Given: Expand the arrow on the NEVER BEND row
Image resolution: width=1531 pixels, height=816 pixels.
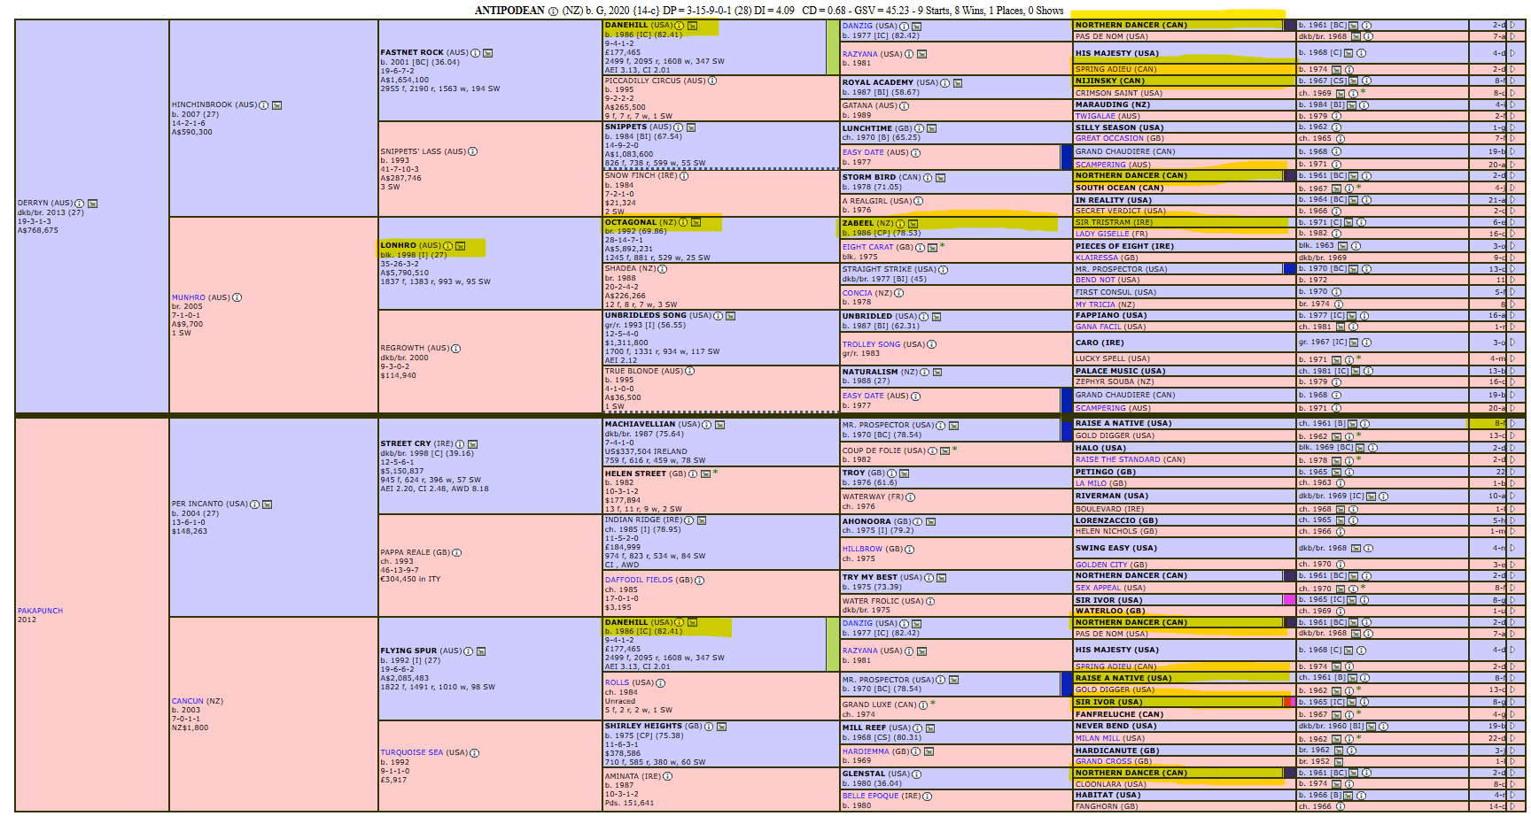Looking at the screenshot, I should pos(1512,727).
